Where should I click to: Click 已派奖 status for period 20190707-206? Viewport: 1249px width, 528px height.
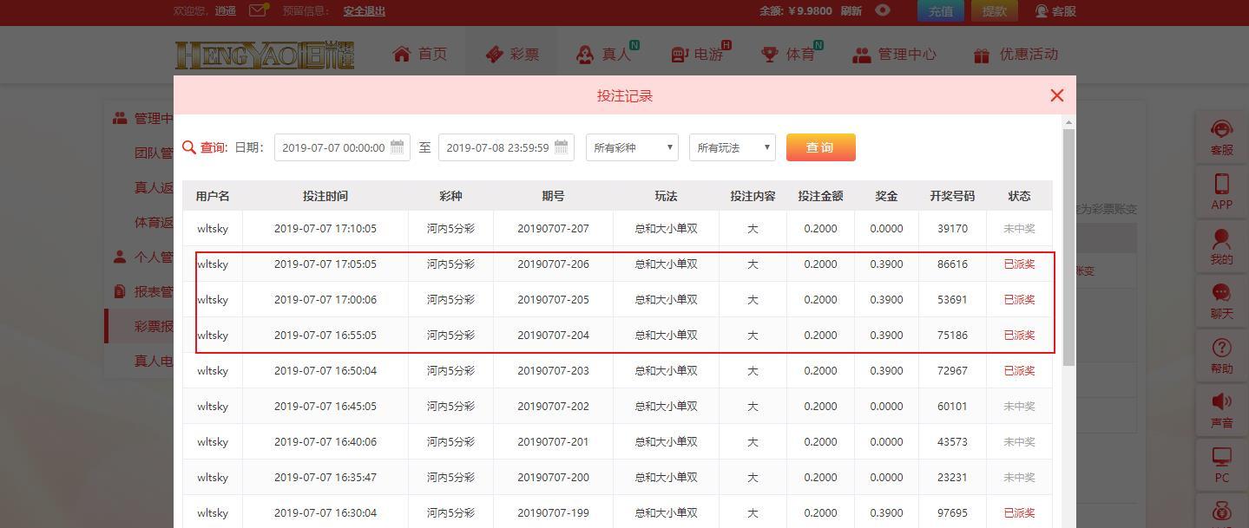[1019, 264]
